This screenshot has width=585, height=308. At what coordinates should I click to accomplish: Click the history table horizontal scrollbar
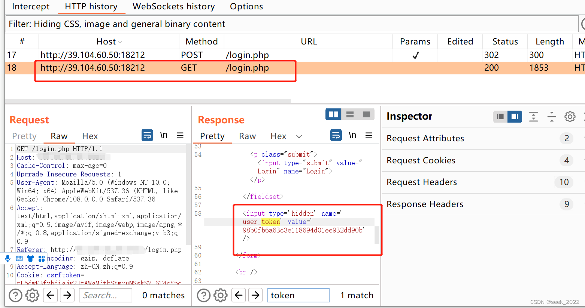(148, 101)
